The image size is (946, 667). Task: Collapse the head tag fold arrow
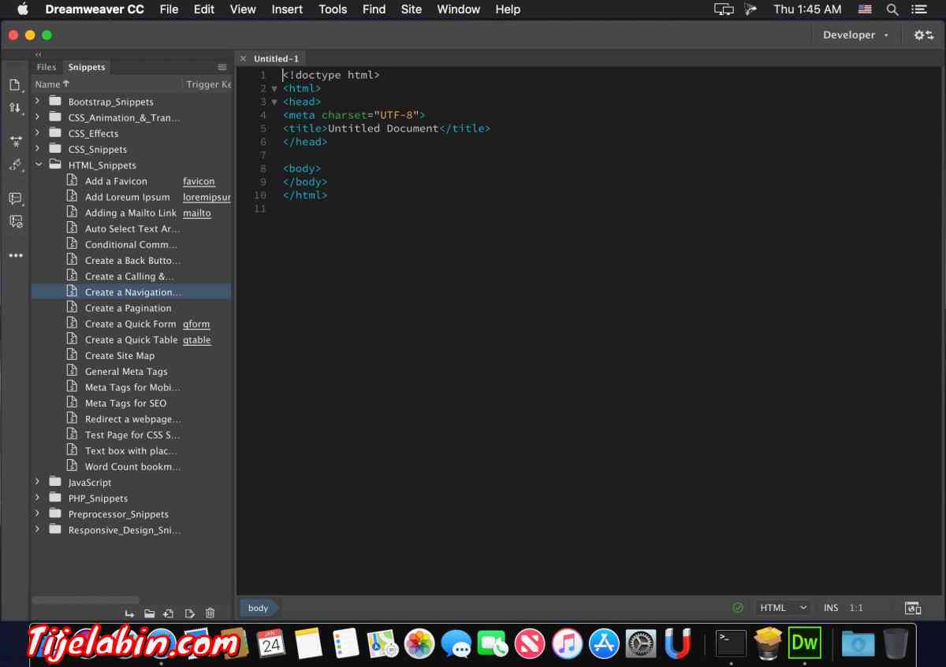274,102
